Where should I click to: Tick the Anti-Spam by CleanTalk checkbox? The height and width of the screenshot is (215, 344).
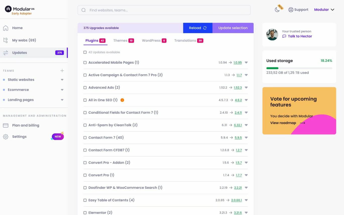click(x=85, y=125)
